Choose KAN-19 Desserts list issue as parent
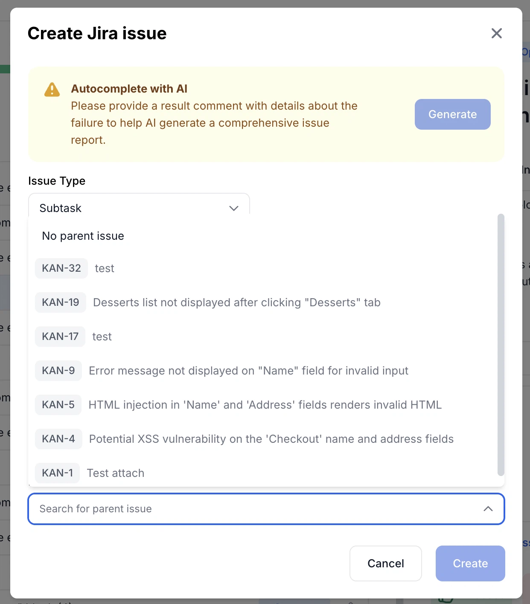Screen dimensions: 530x604 237,302
